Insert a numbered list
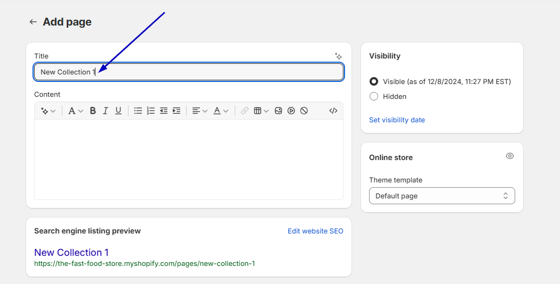560x284 pixels. click(x=151, y=111)
